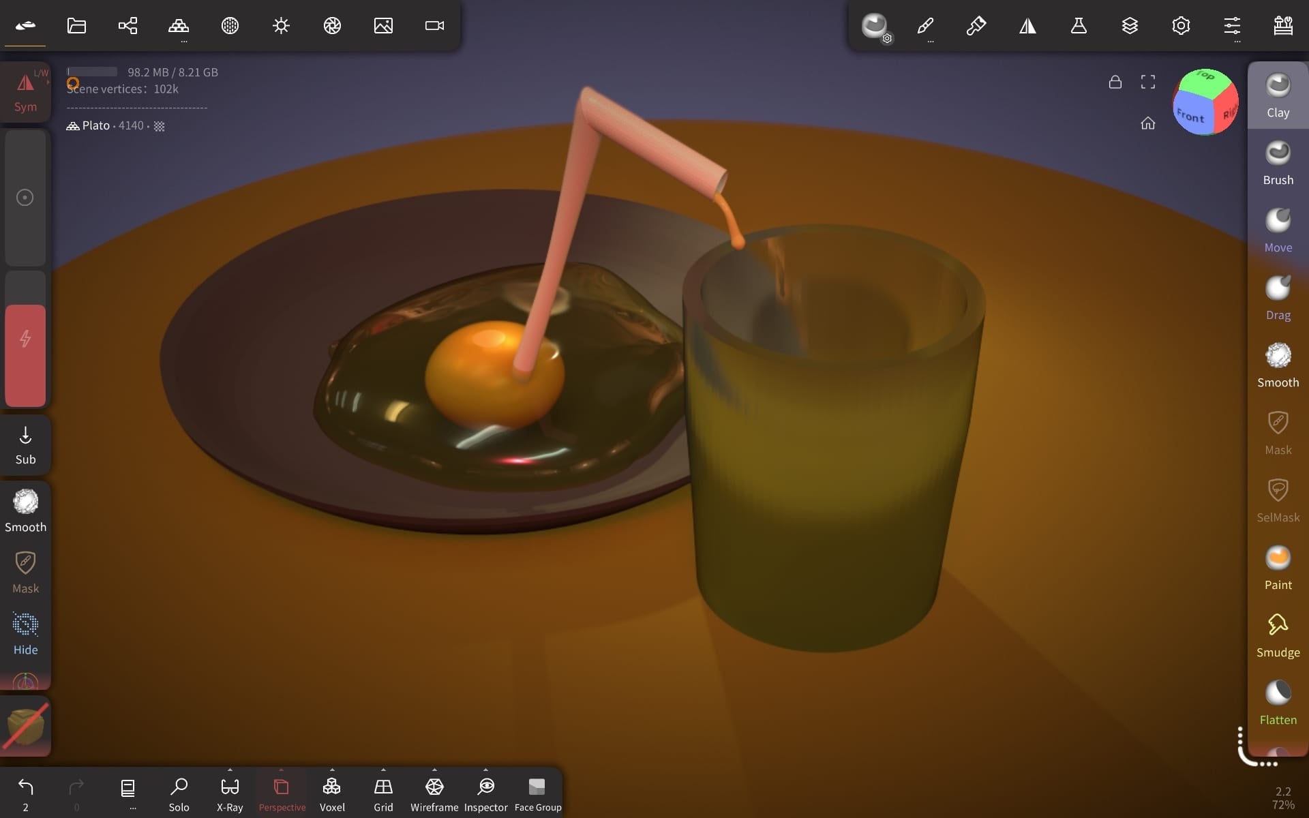The width and height of the screenshot is (1309, 818).
Task: Toggle Grid display
Action: click(383, 794)
